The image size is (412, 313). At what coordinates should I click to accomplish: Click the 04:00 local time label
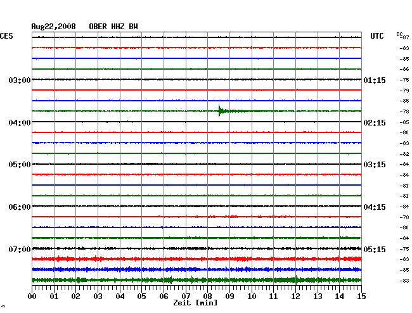(x=20, y=123)
